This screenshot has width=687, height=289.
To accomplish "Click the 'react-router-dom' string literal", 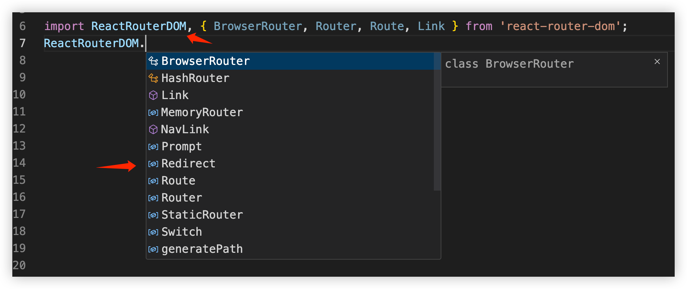I will (x=561, y=26).
